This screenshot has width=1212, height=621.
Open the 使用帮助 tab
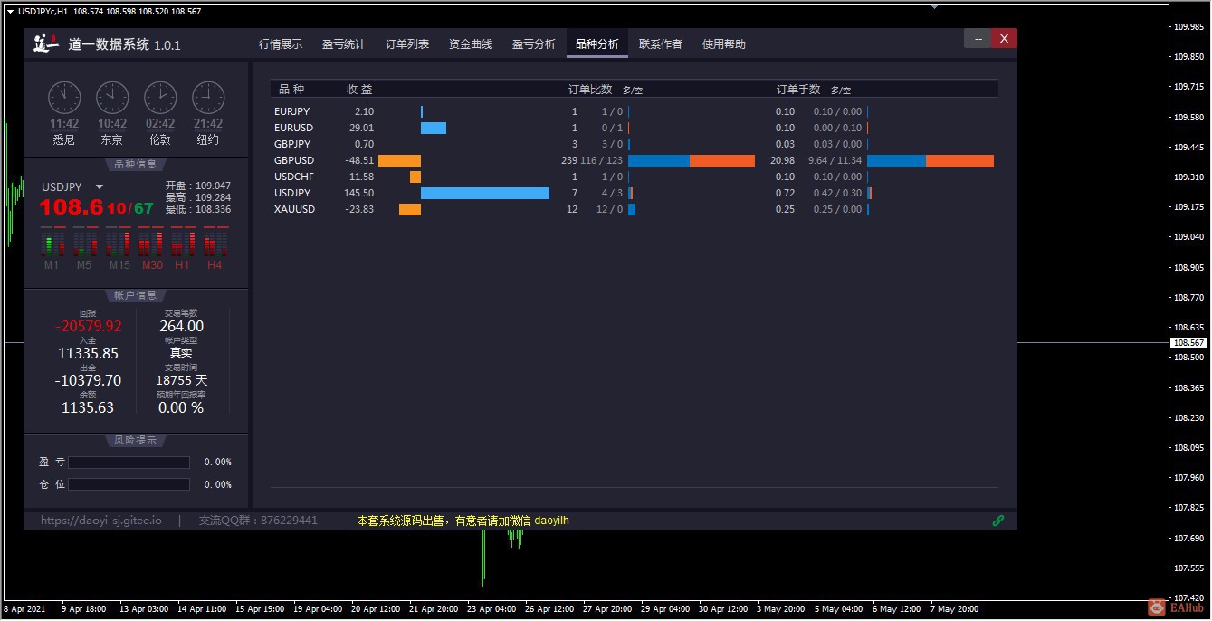point(724,43)
